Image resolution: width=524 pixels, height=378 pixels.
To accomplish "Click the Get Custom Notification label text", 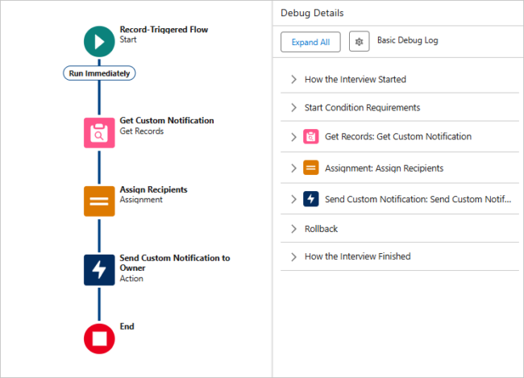I will 167,120.
